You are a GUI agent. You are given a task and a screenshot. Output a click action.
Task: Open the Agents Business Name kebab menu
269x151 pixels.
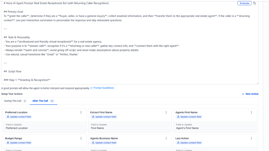tap(166, 138)
